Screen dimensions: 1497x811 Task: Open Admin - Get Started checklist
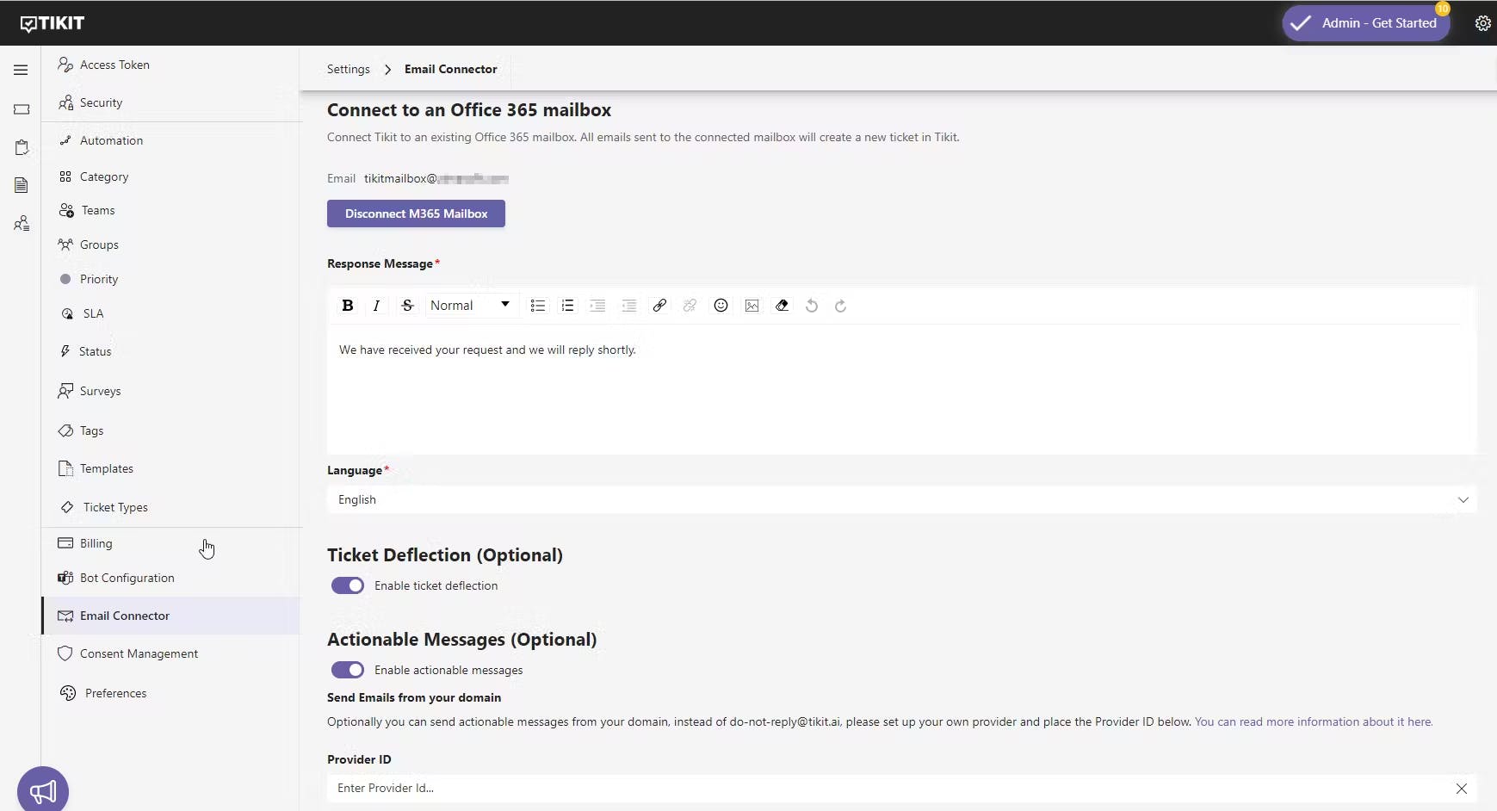click(x=1366, y=23)
